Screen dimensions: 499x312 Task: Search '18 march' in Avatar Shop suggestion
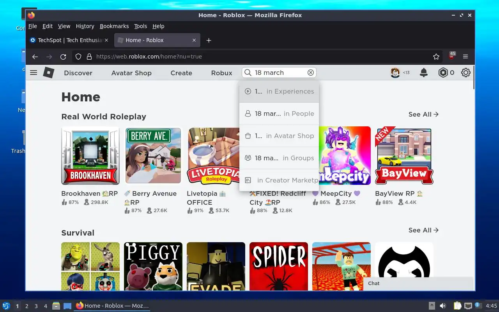tap(279, 136)
